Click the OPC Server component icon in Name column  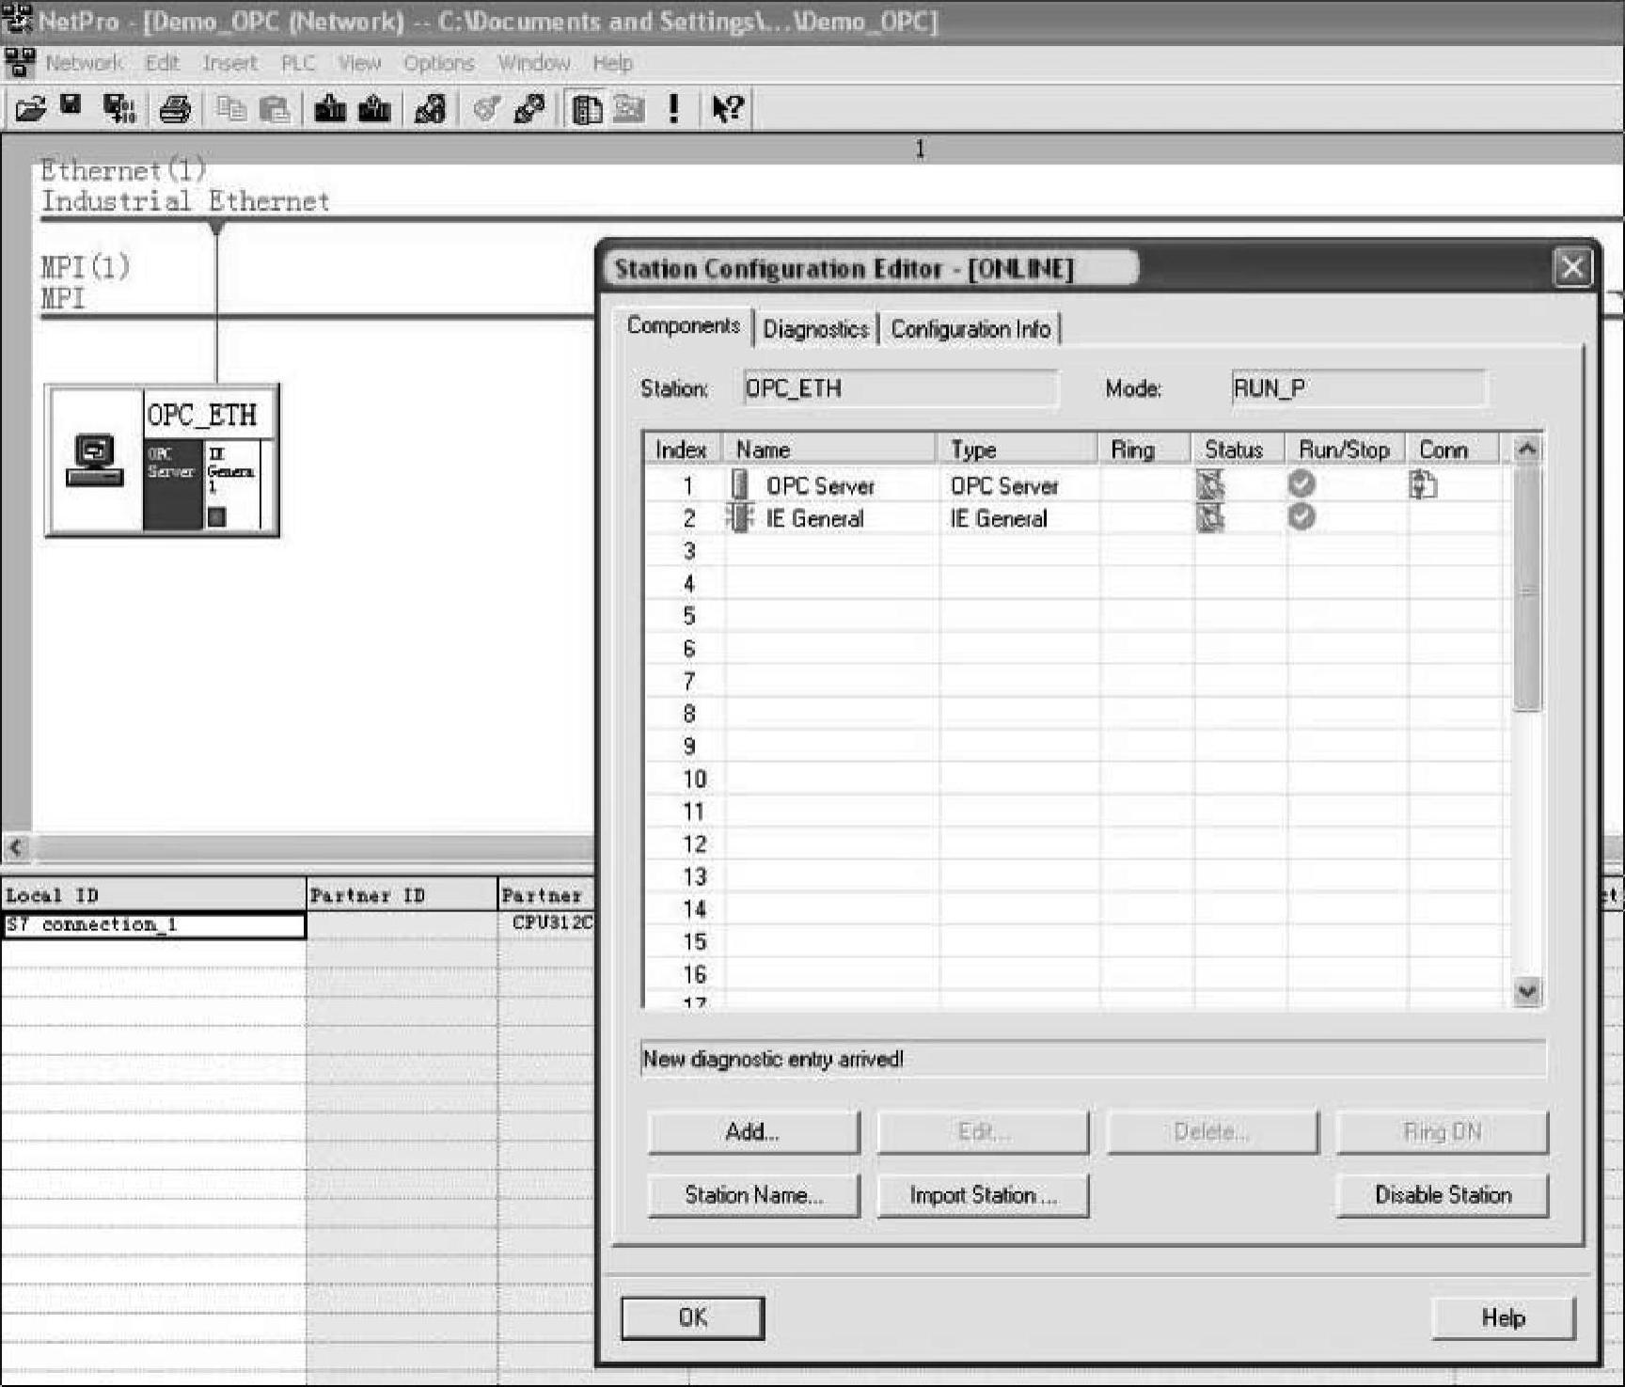741,485
